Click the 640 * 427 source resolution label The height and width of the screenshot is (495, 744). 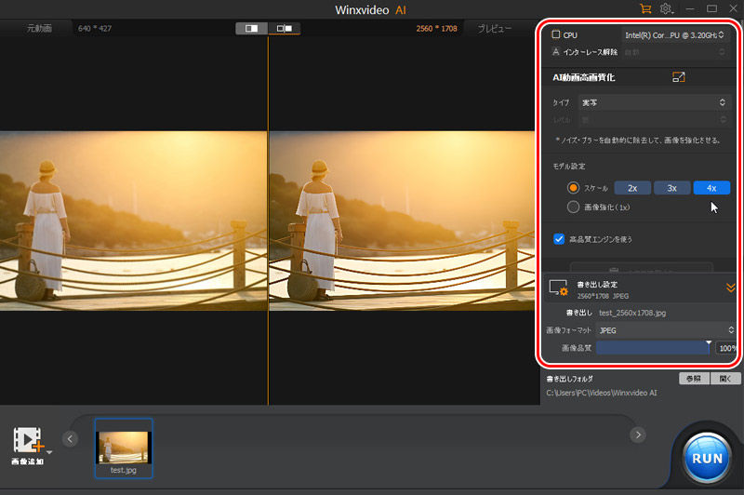click(95, 29)
